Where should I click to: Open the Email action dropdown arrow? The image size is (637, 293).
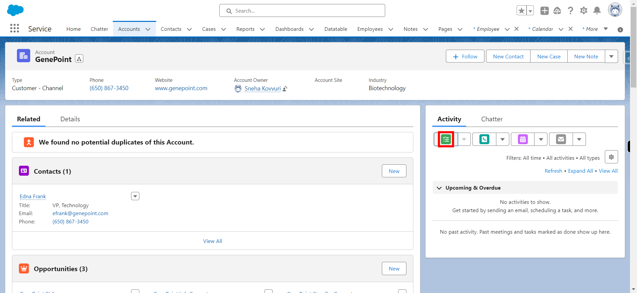point(579,139)
